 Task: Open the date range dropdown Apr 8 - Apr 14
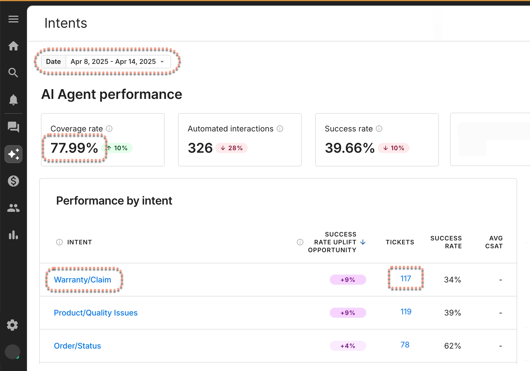tap(118, 62)
